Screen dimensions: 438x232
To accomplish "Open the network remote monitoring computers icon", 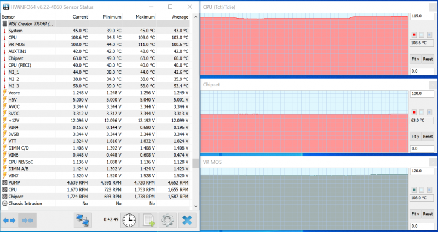I will 83,221.
